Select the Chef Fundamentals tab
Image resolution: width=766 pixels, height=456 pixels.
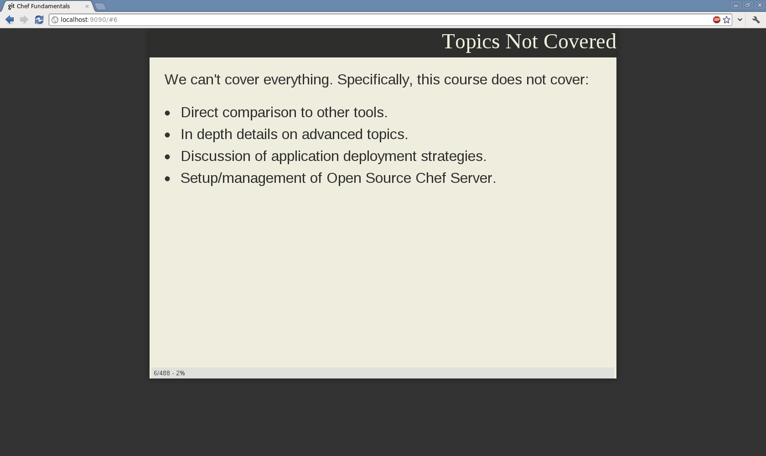[47, 6]
